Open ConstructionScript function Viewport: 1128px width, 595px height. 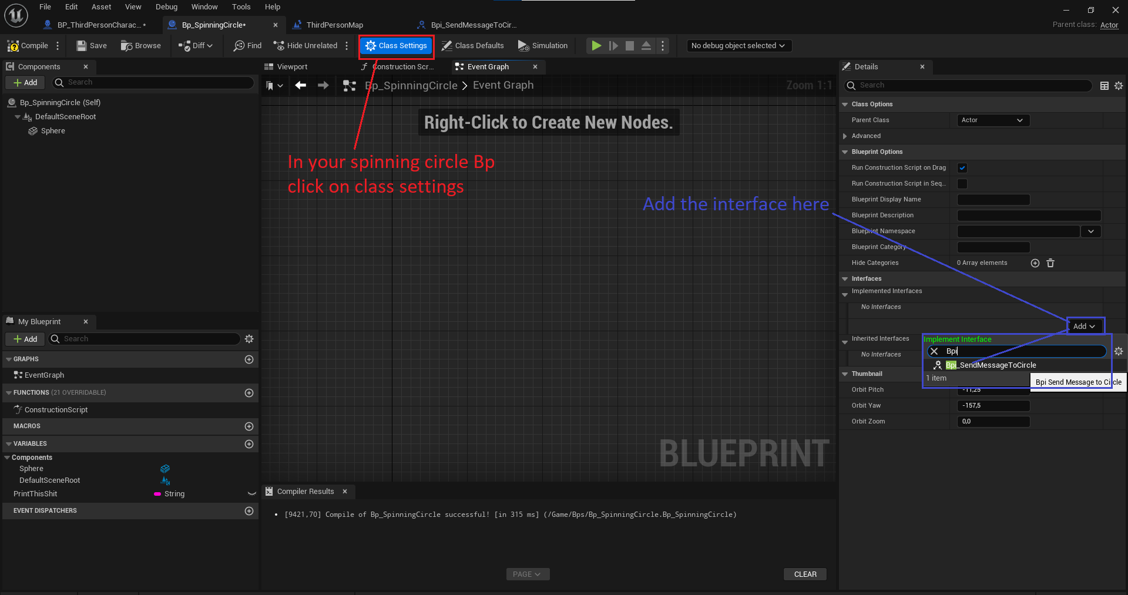tap(56, 410)
